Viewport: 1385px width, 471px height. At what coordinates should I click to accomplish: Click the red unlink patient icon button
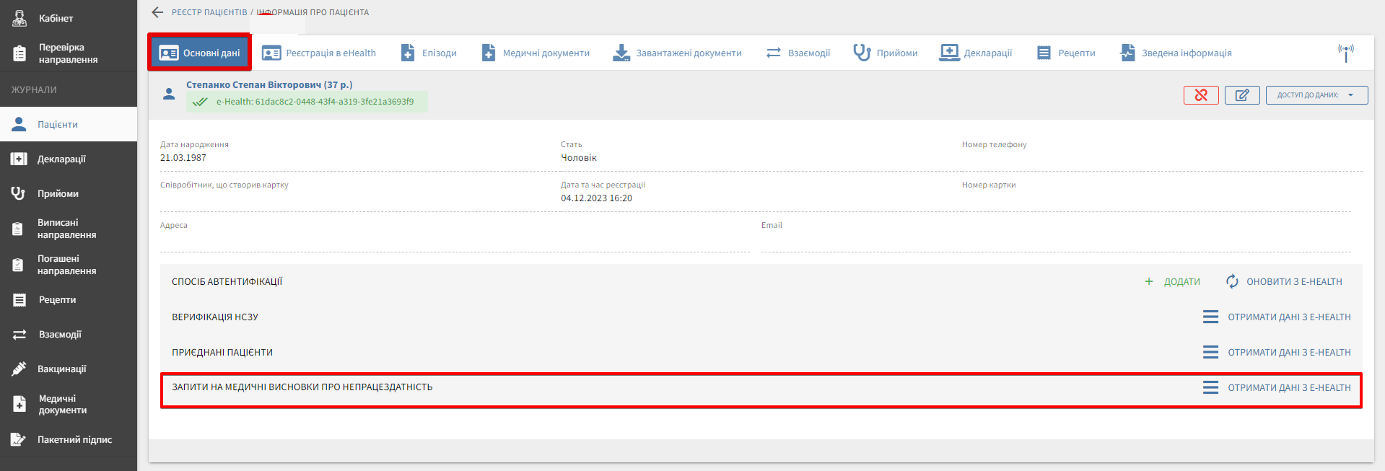(1201, 95)
